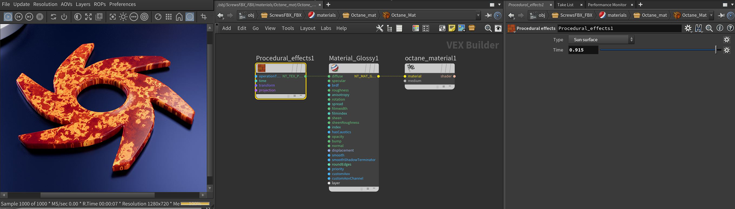Open the gear menu beside the node name

pos(688,28)
